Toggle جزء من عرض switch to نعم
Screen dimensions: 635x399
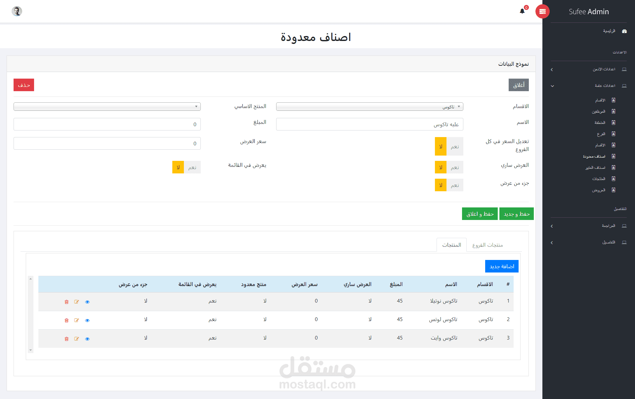[455, 185]
